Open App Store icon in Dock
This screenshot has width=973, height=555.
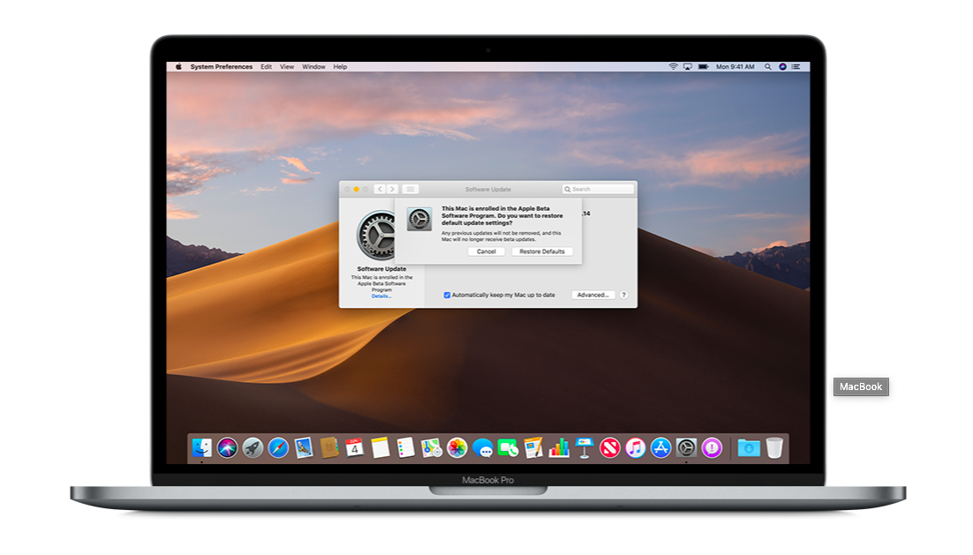660,447
